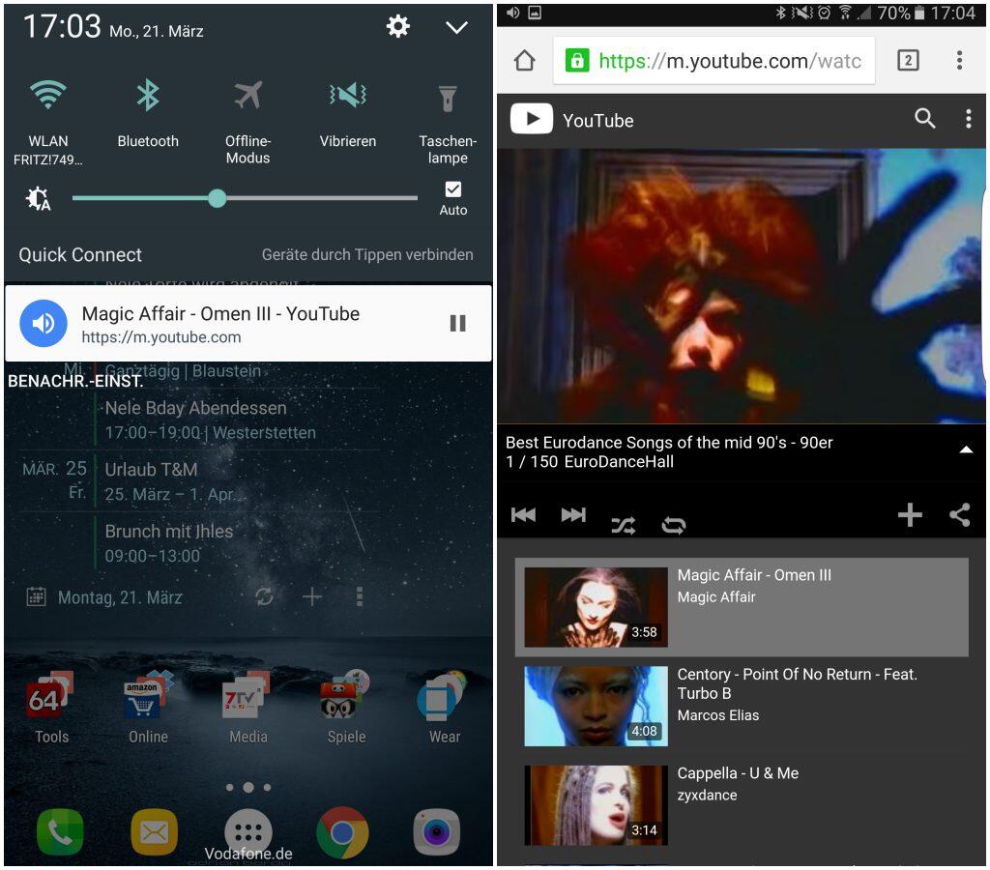Screen dimensions: 990x870
Task: Refresh the calendar widget
Action: click(x=265, y=596)
